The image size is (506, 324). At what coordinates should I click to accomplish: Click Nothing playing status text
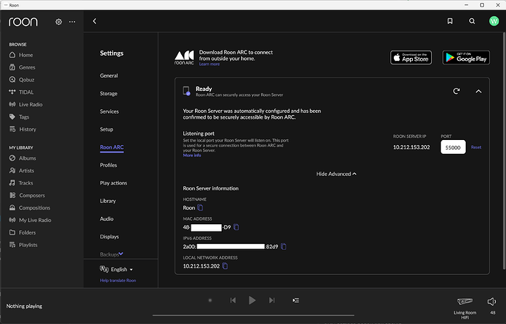coord(24,306)
